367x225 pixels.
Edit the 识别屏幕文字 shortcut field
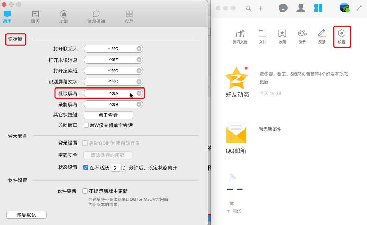coord(113,82)
